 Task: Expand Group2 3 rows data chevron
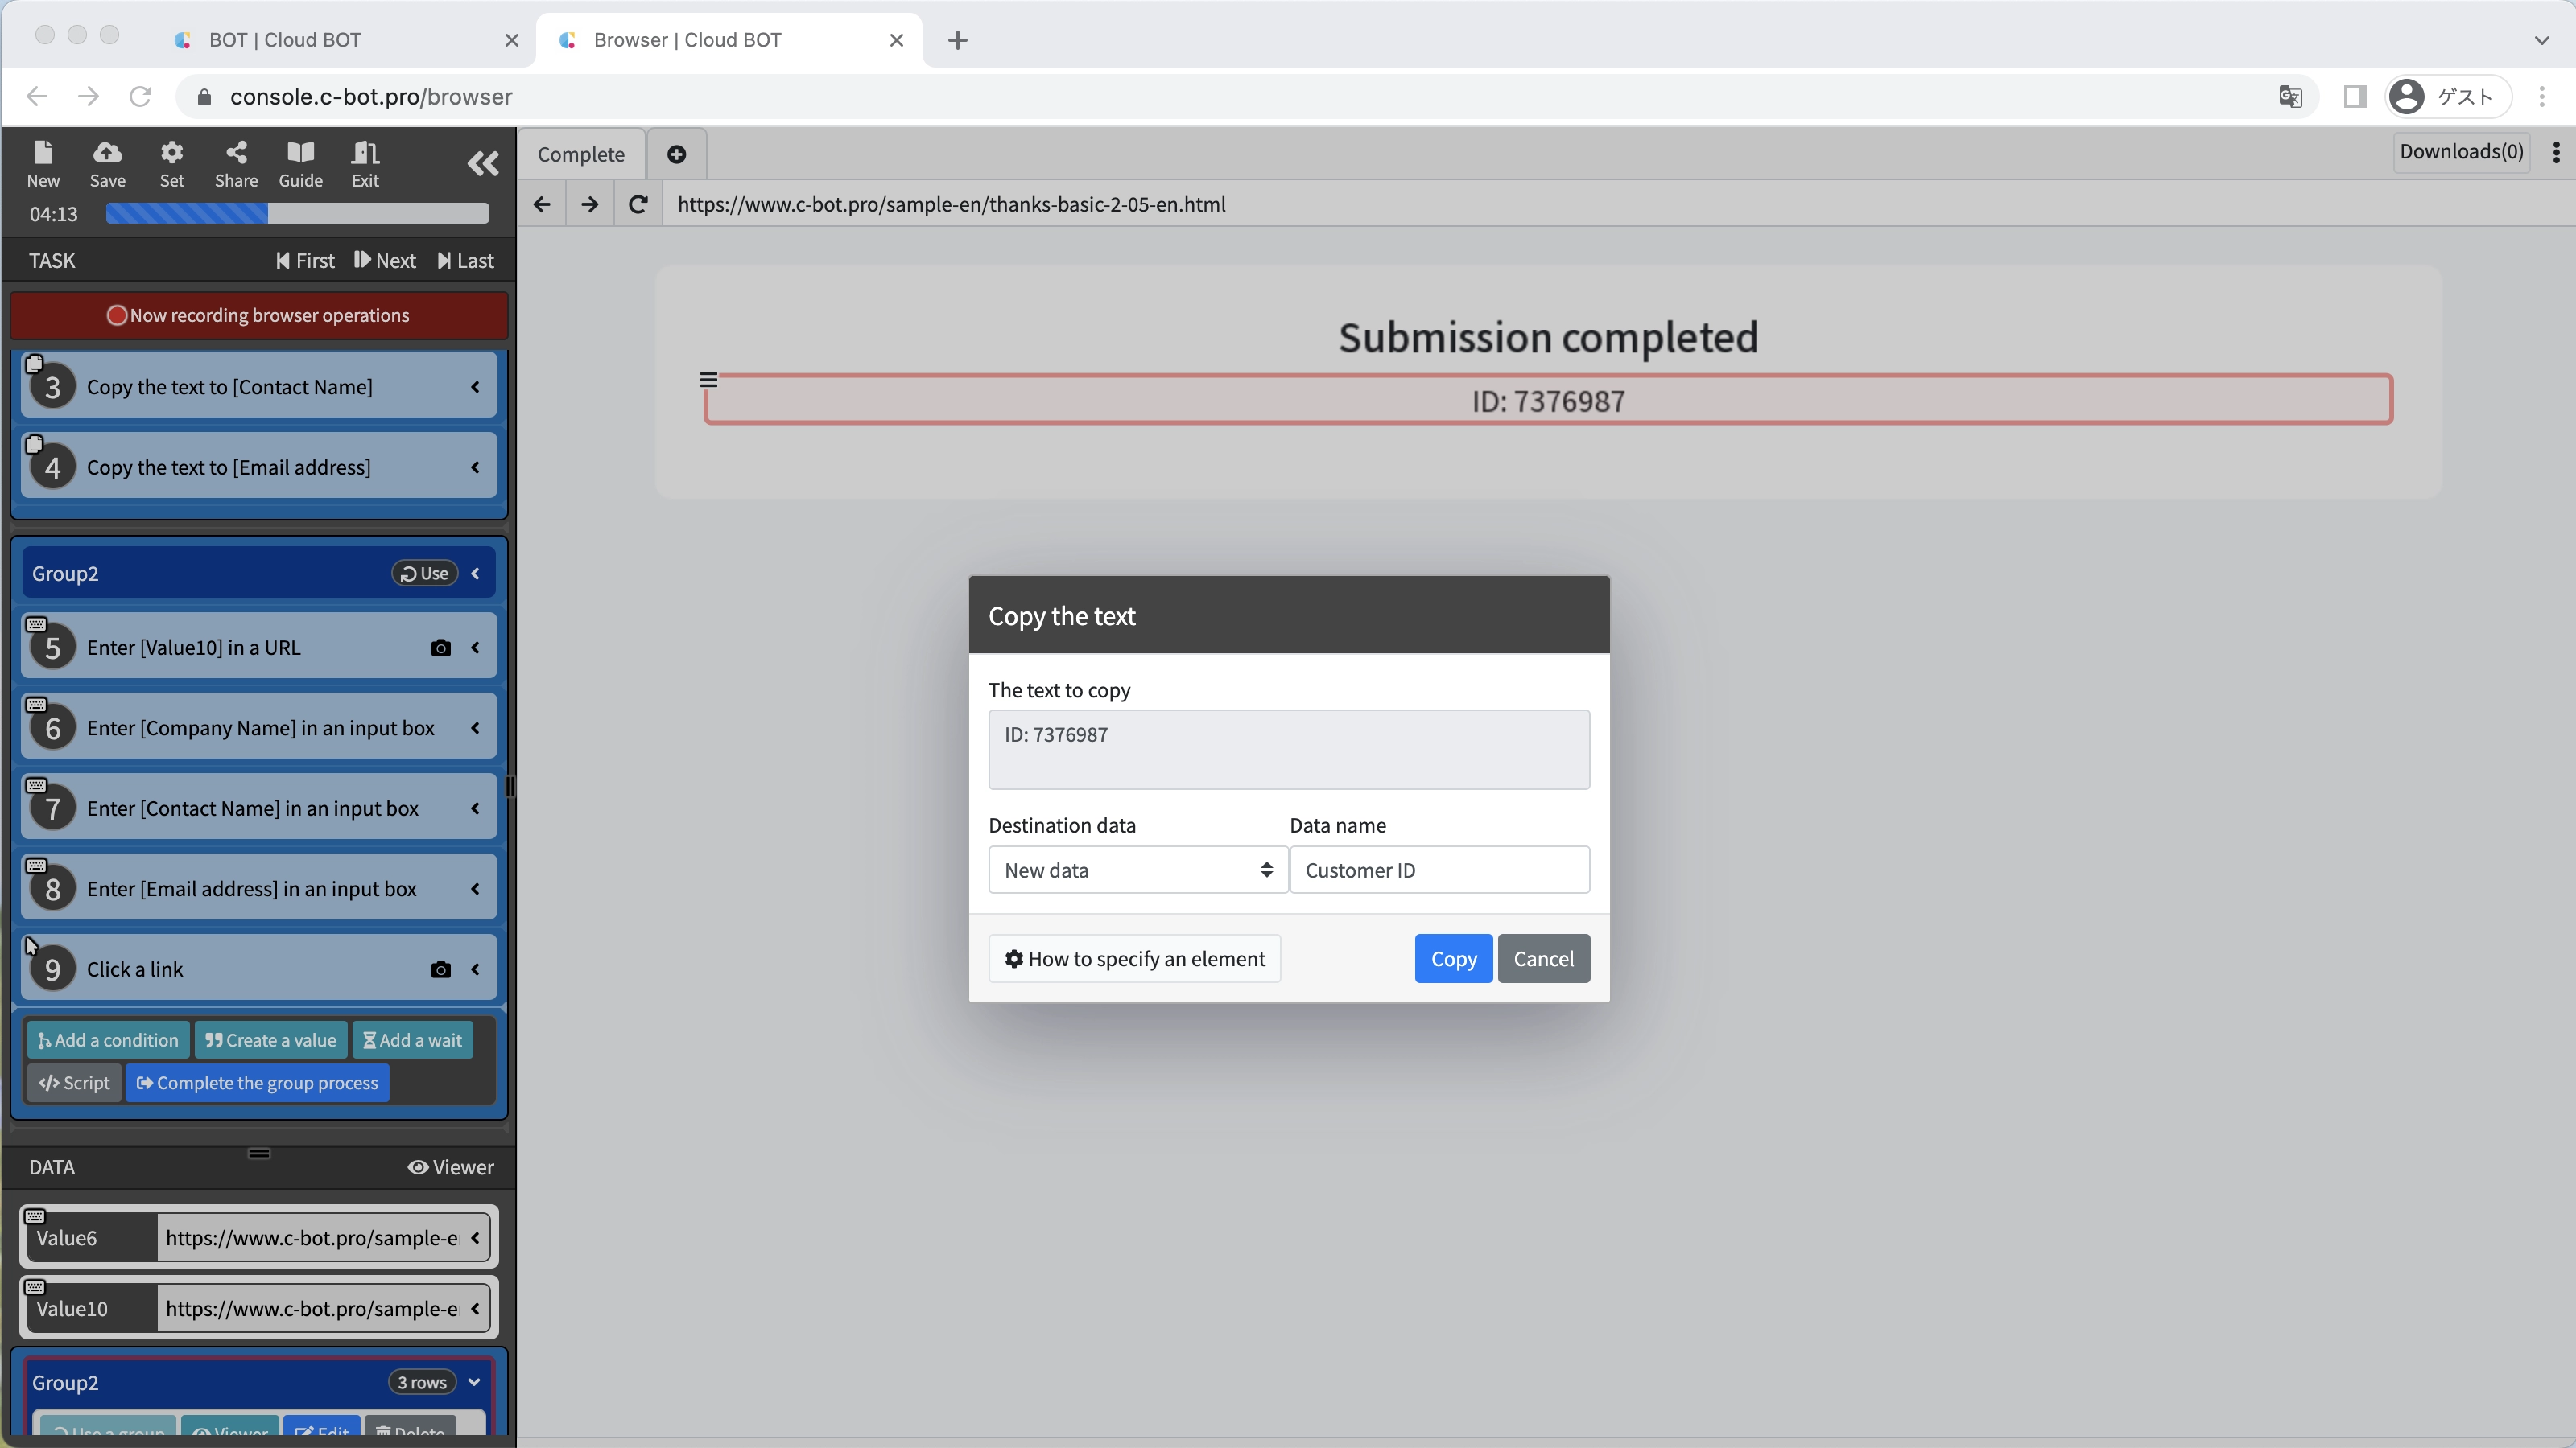[x=474, y=1382]
